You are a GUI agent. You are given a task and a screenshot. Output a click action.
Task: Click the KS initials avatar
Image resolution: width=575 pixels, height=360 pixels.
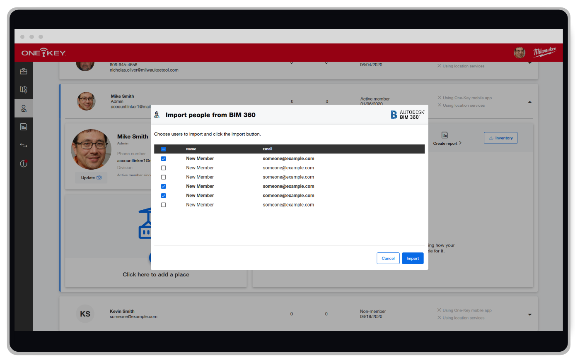85,314
